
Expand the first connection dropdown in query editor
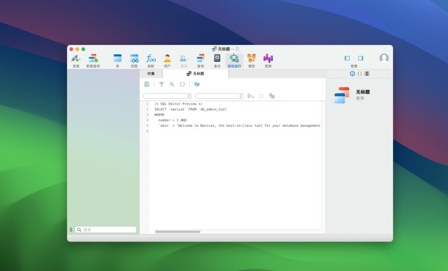[x=168, y=96]
